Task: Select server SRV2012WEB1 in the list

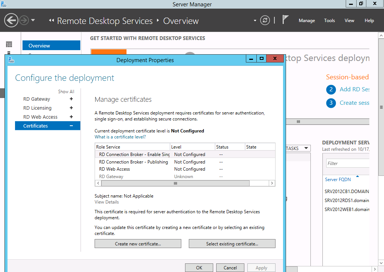Action: (346, 210)
